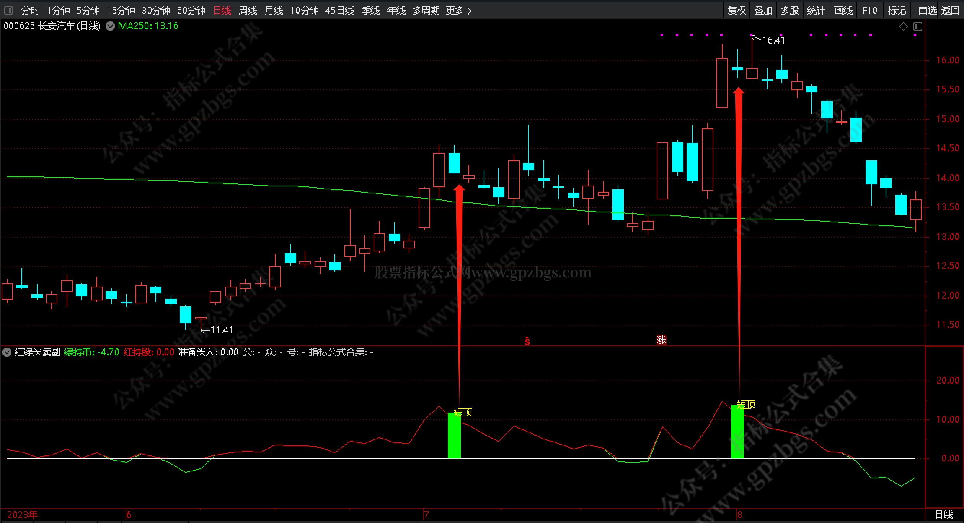Select the 60分钟 period
The height and width of the screenshot is (523, 964).
[x=191, y=10]
